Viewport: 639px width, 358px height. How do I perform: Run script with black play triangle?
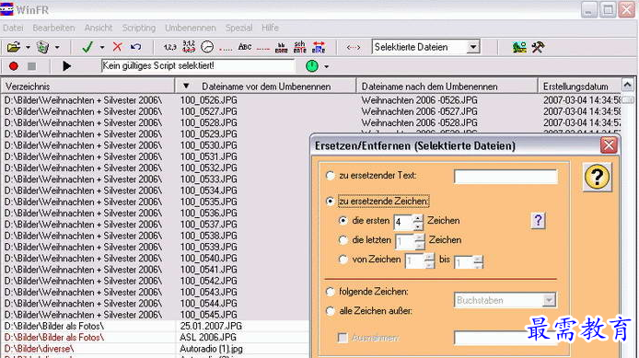tap(67, 66)
